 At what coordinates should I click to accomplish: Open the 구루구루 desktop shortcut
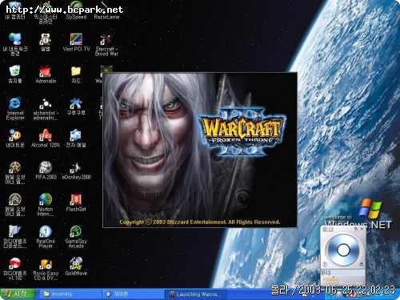click(76, 106)
